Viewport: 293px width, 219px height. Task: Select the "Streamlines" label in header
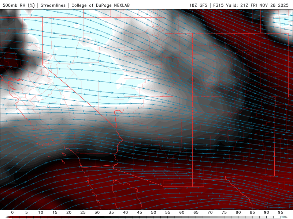tap(53, 5)
